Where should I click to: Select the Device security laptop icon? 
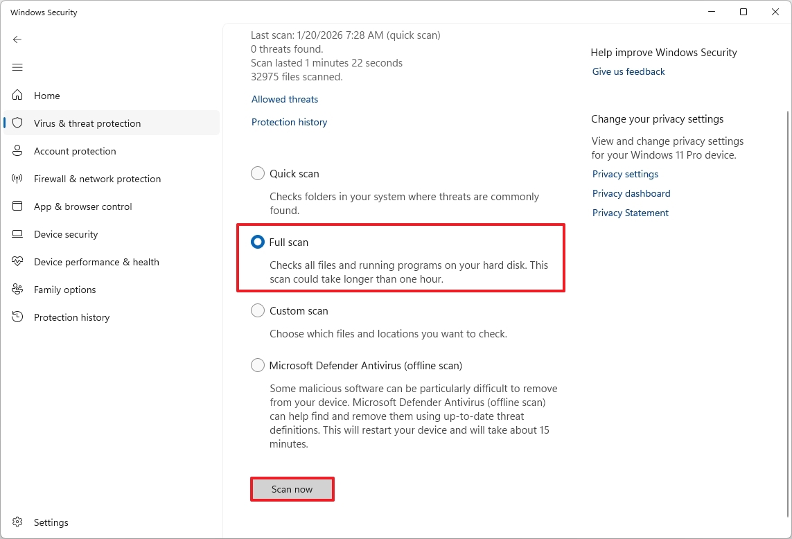tap(17, 233)
